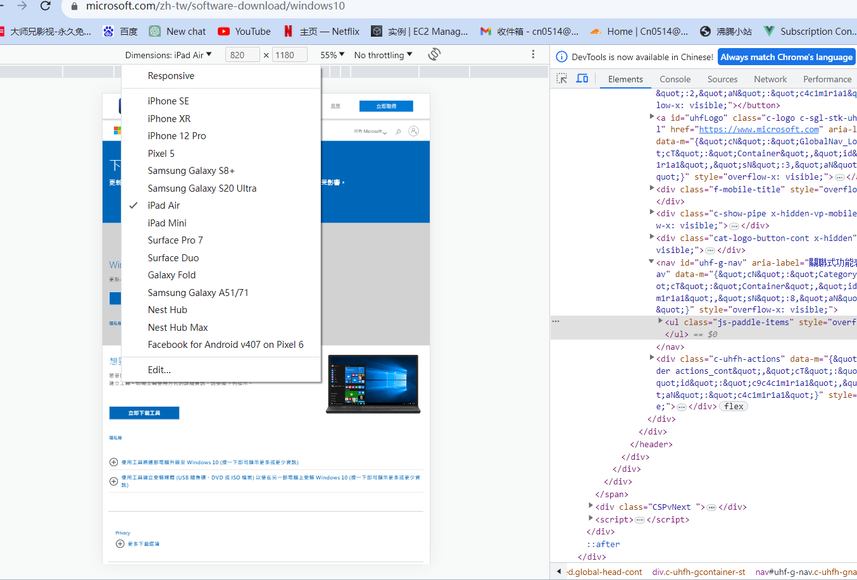Open the Subscription Con... bookmark

pyautogui.click(x=810, y=31)
